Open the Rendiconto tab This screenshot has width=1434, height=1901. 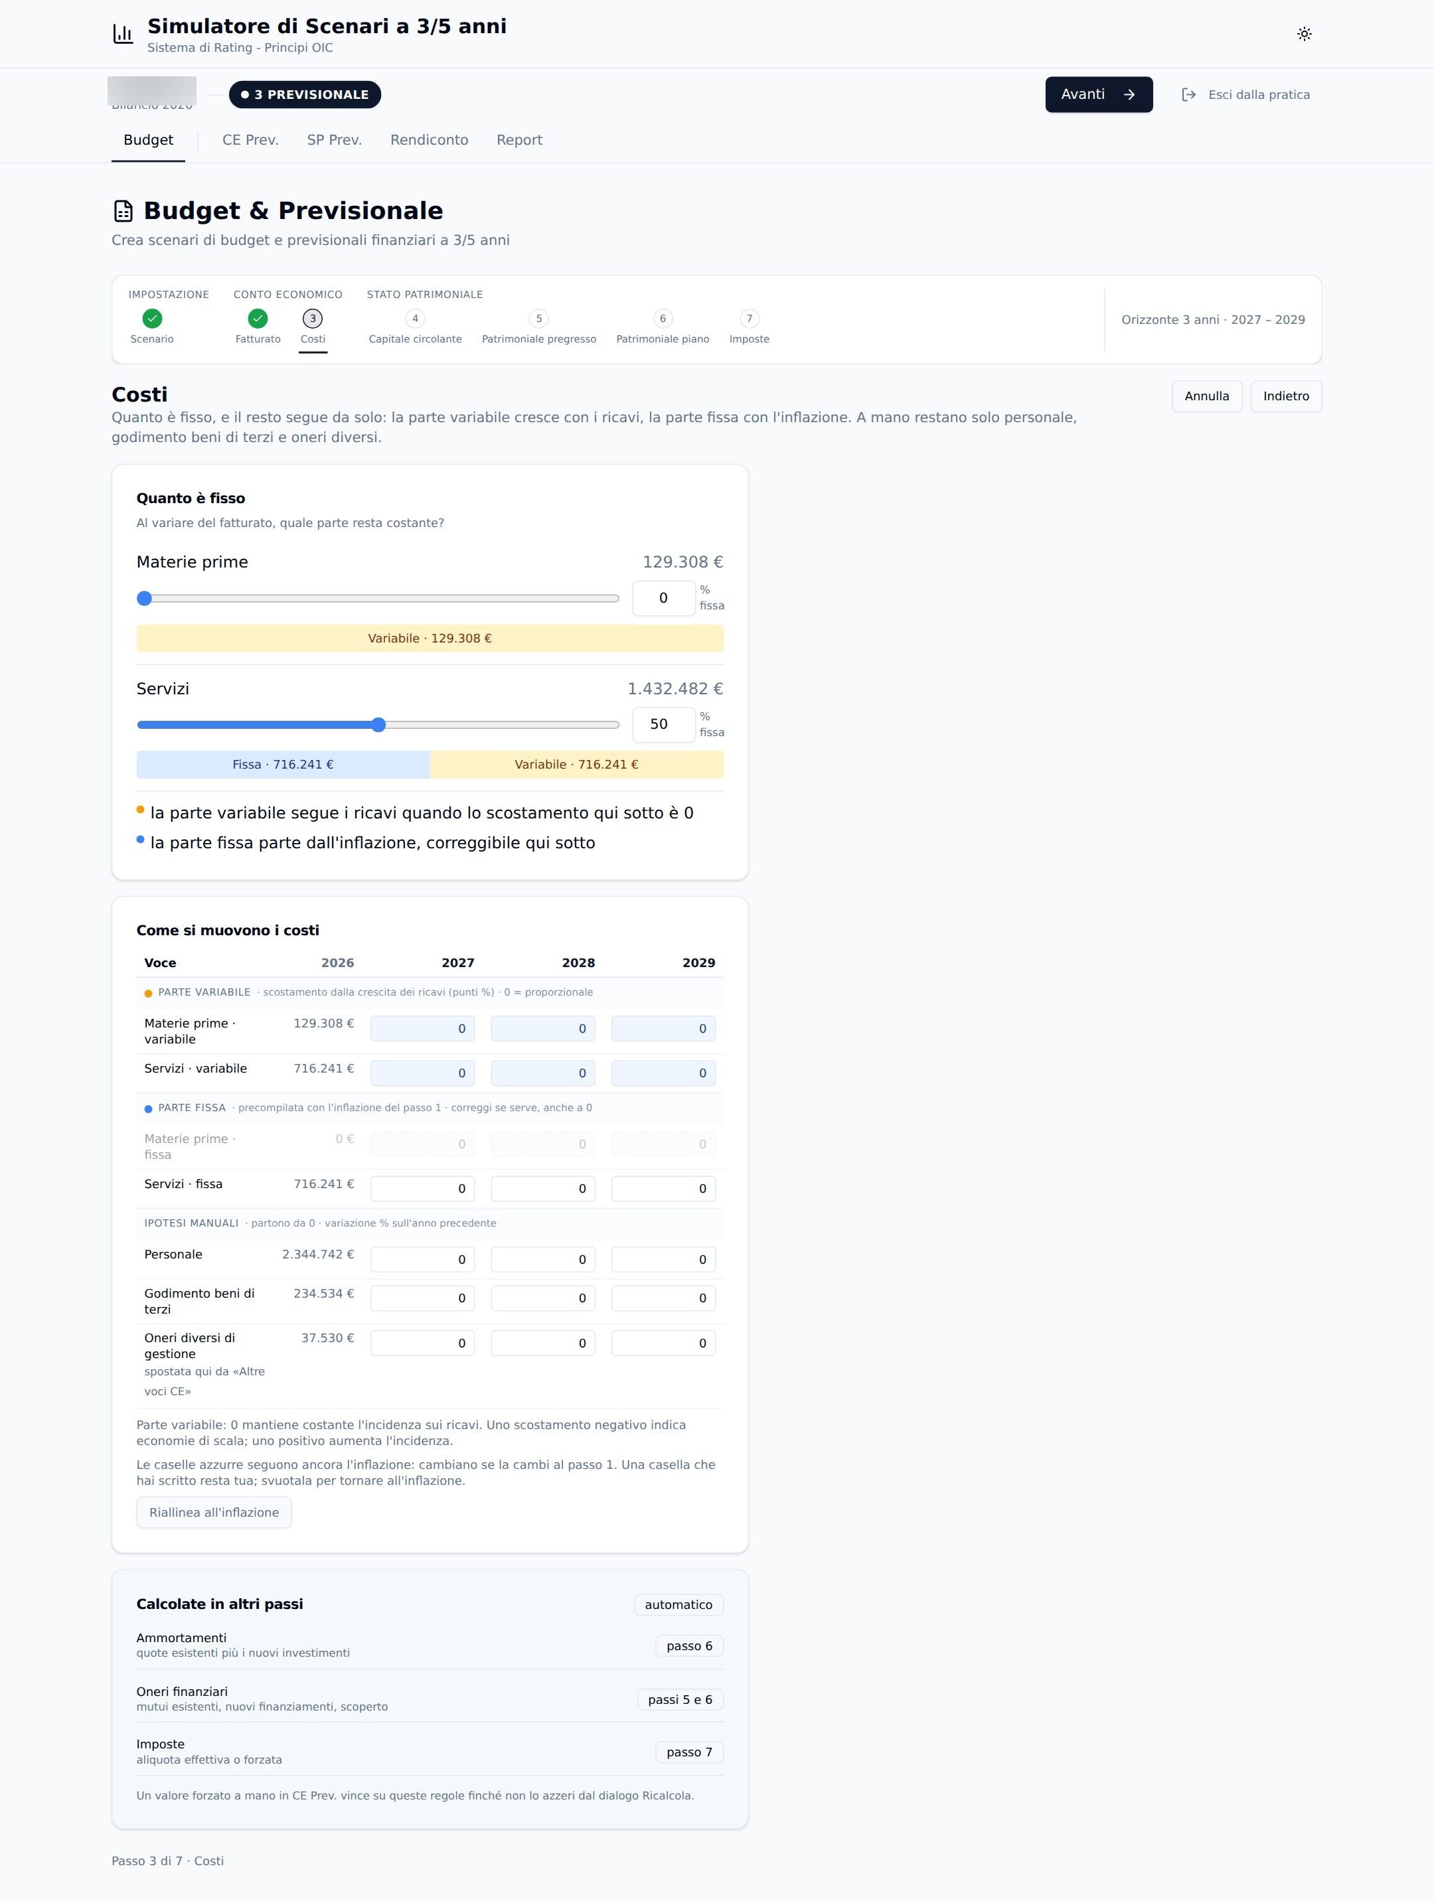[429, 140]
